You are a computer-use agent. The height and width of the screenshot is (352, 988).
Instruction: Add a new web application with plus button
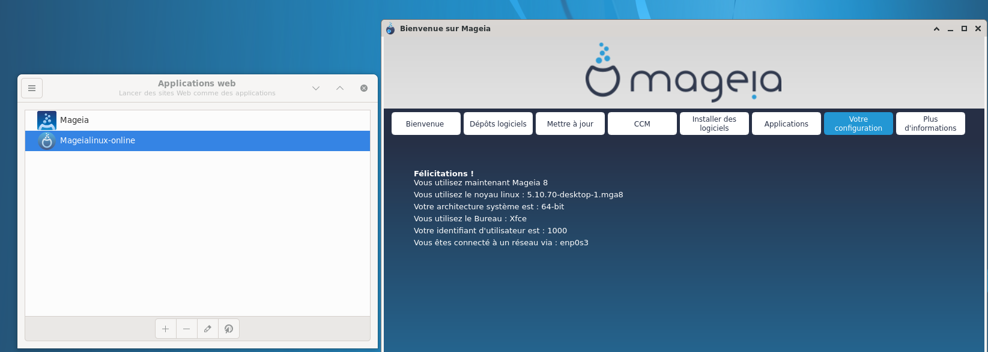pos(166,329)
